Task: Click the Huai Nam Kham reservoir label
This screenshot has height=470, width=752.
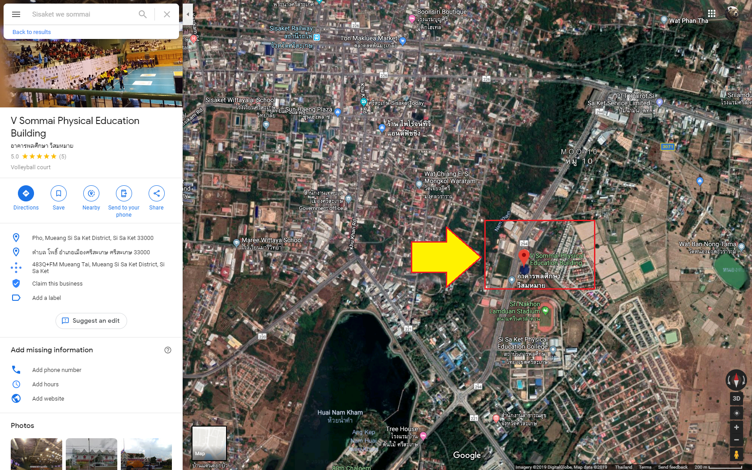Action: tap(340, 416)
